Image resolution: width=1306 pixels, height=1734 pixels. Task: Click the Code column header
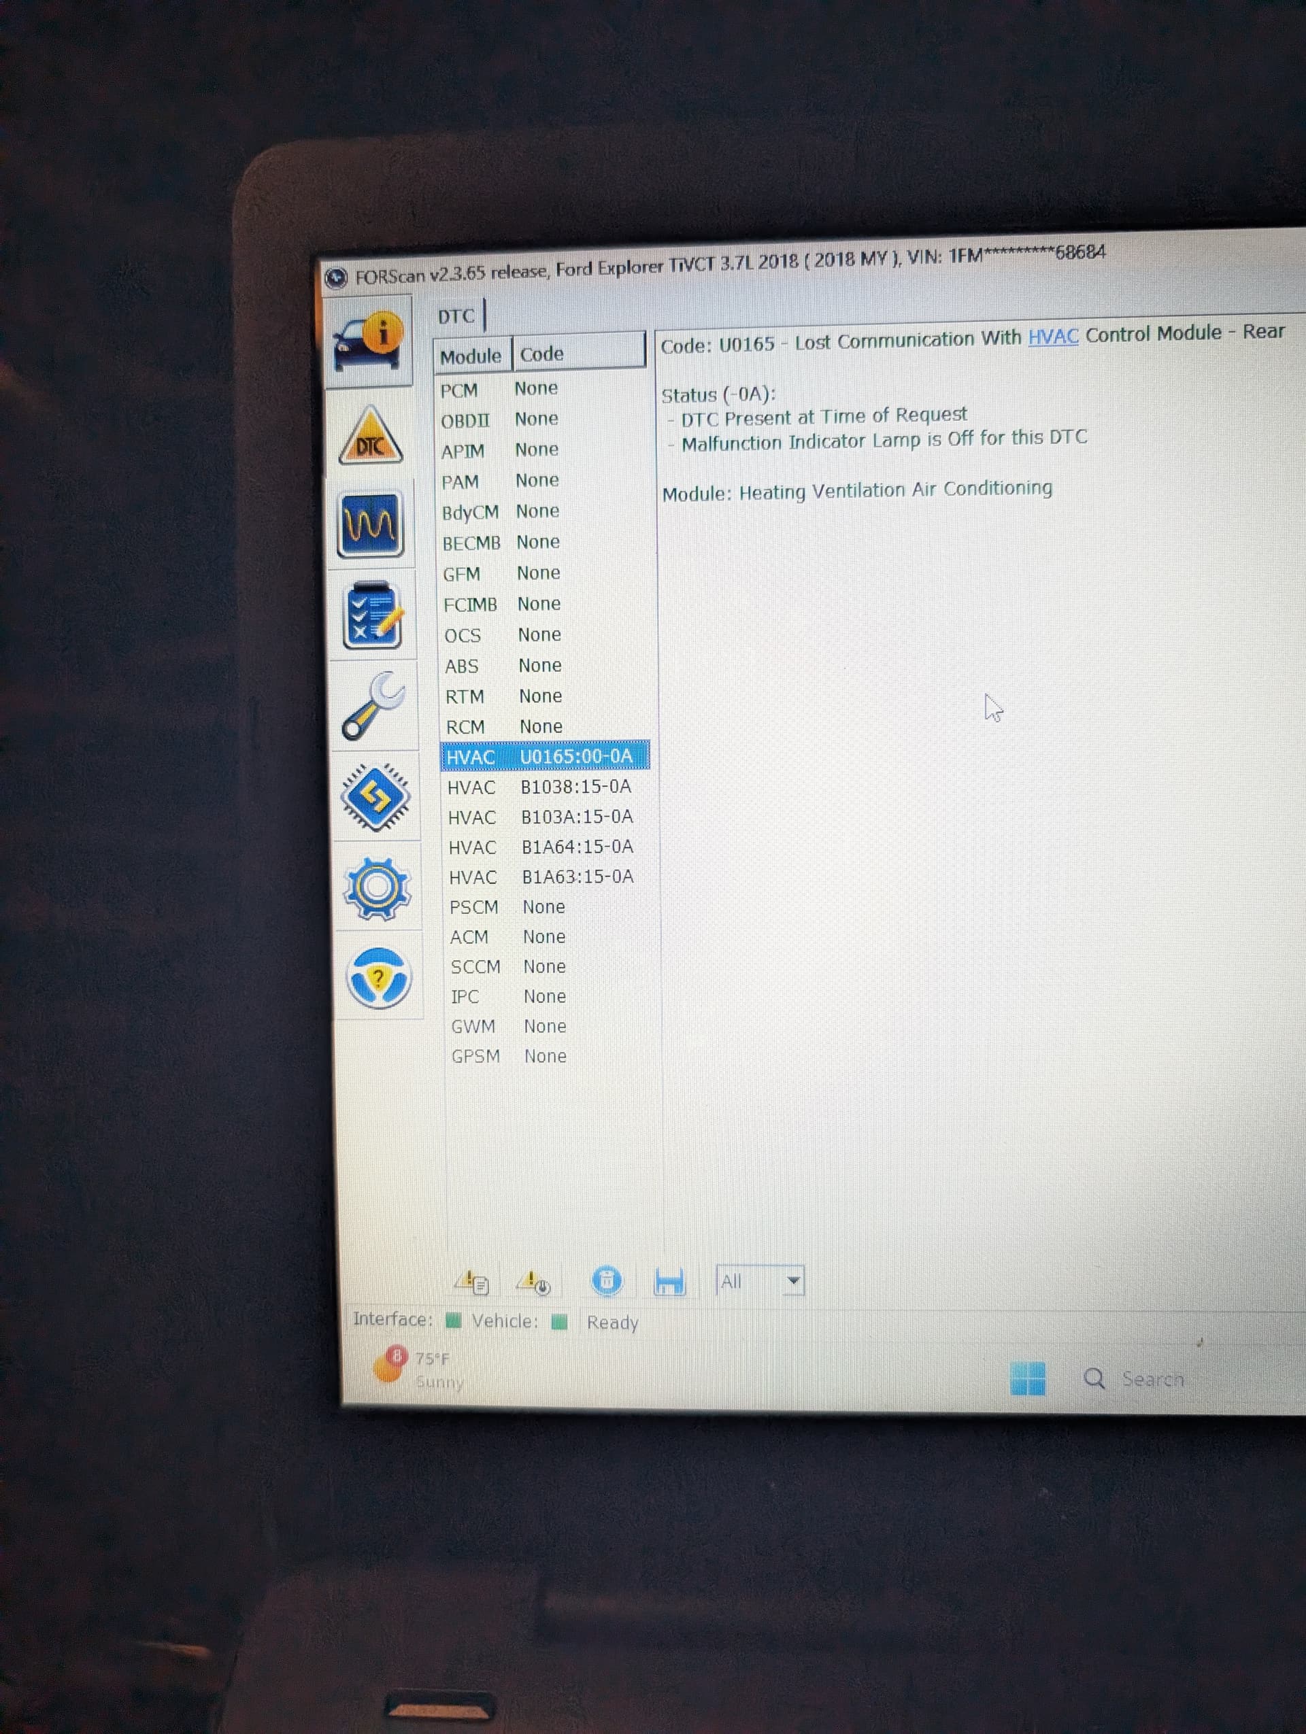[579, 353]
